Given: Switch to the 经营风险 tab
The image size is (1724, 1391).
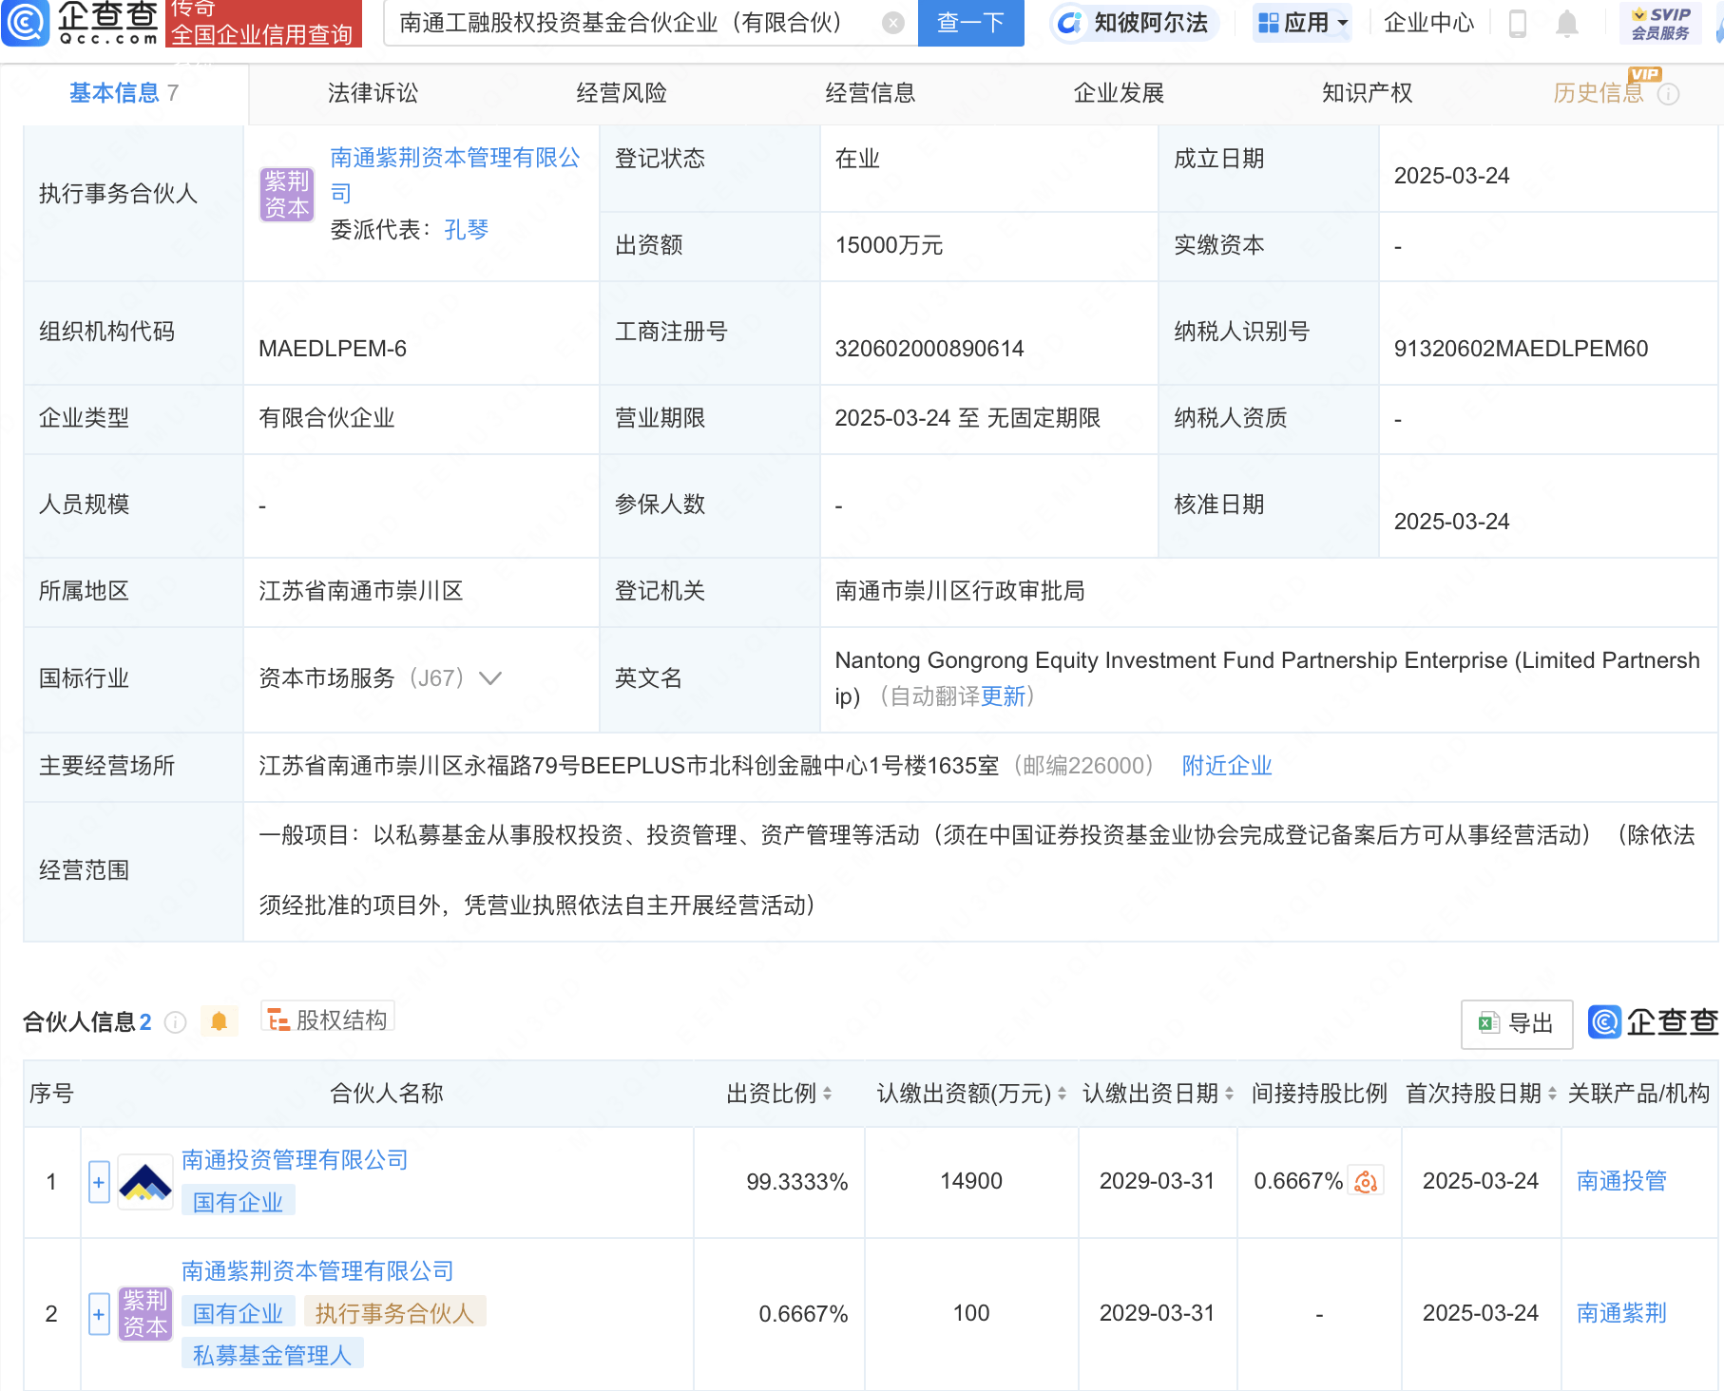Looking at the screenshot, I should (622, 93).
